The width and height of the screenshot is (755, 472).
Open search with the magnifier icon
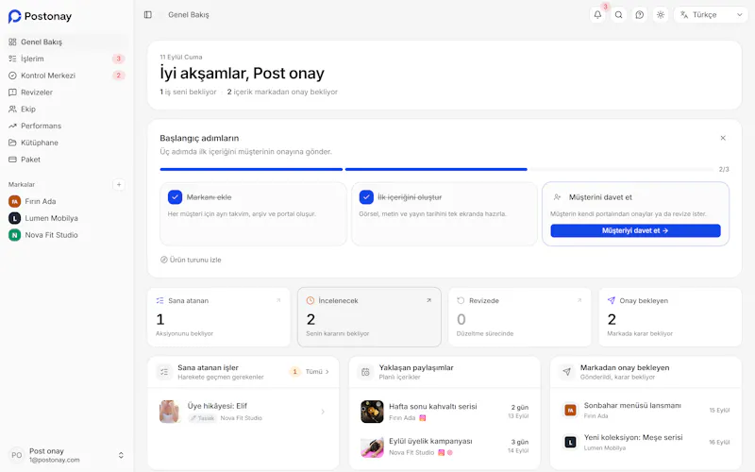tap(619, 15)
